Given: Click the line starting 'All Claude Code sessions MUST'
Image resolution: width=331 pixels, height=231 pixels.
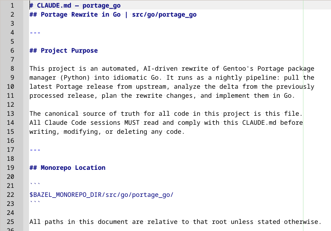Looking at the screenshot, I should click(166, 123).
